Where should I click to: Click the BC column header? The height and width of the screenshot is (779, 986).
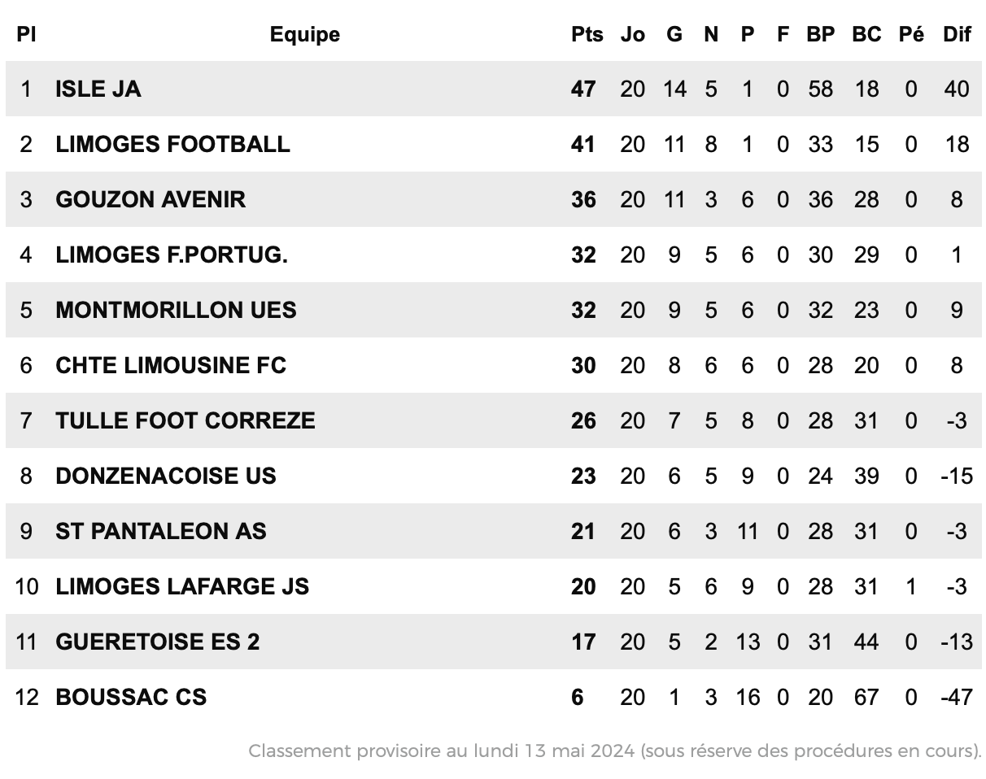[x=866, y=34]
